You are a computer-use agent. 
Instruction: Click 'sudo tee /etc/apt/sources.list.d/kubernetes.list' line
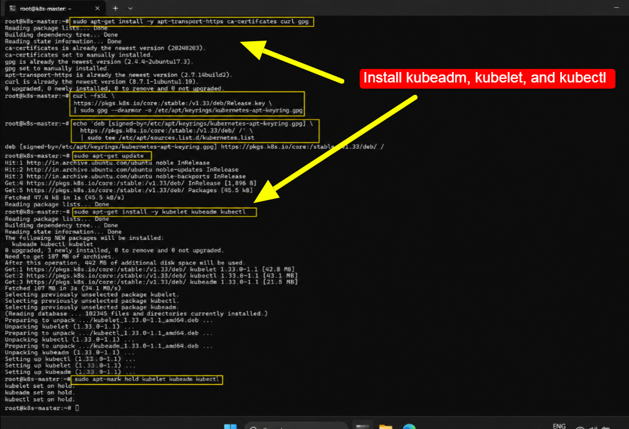click(167, 137)
